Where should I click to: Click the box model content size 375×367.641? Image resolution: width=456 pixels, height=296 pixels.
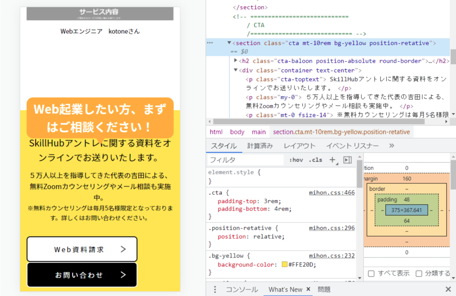click(x=407, y=210)
